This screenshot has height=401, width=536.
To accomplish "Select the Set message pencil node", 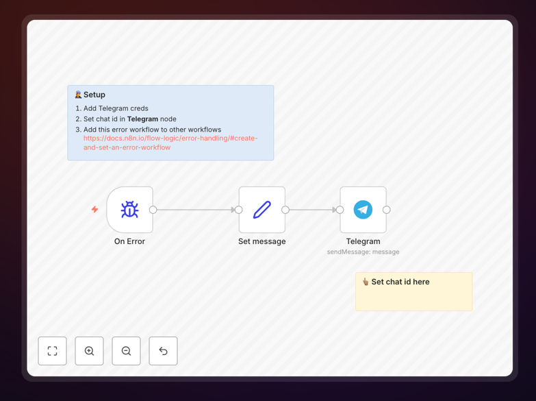I will [x=262, y=210].
